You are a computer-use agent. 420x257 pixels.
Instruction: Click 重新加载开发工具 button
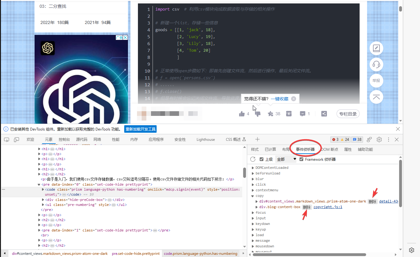(x=140, y=129)
